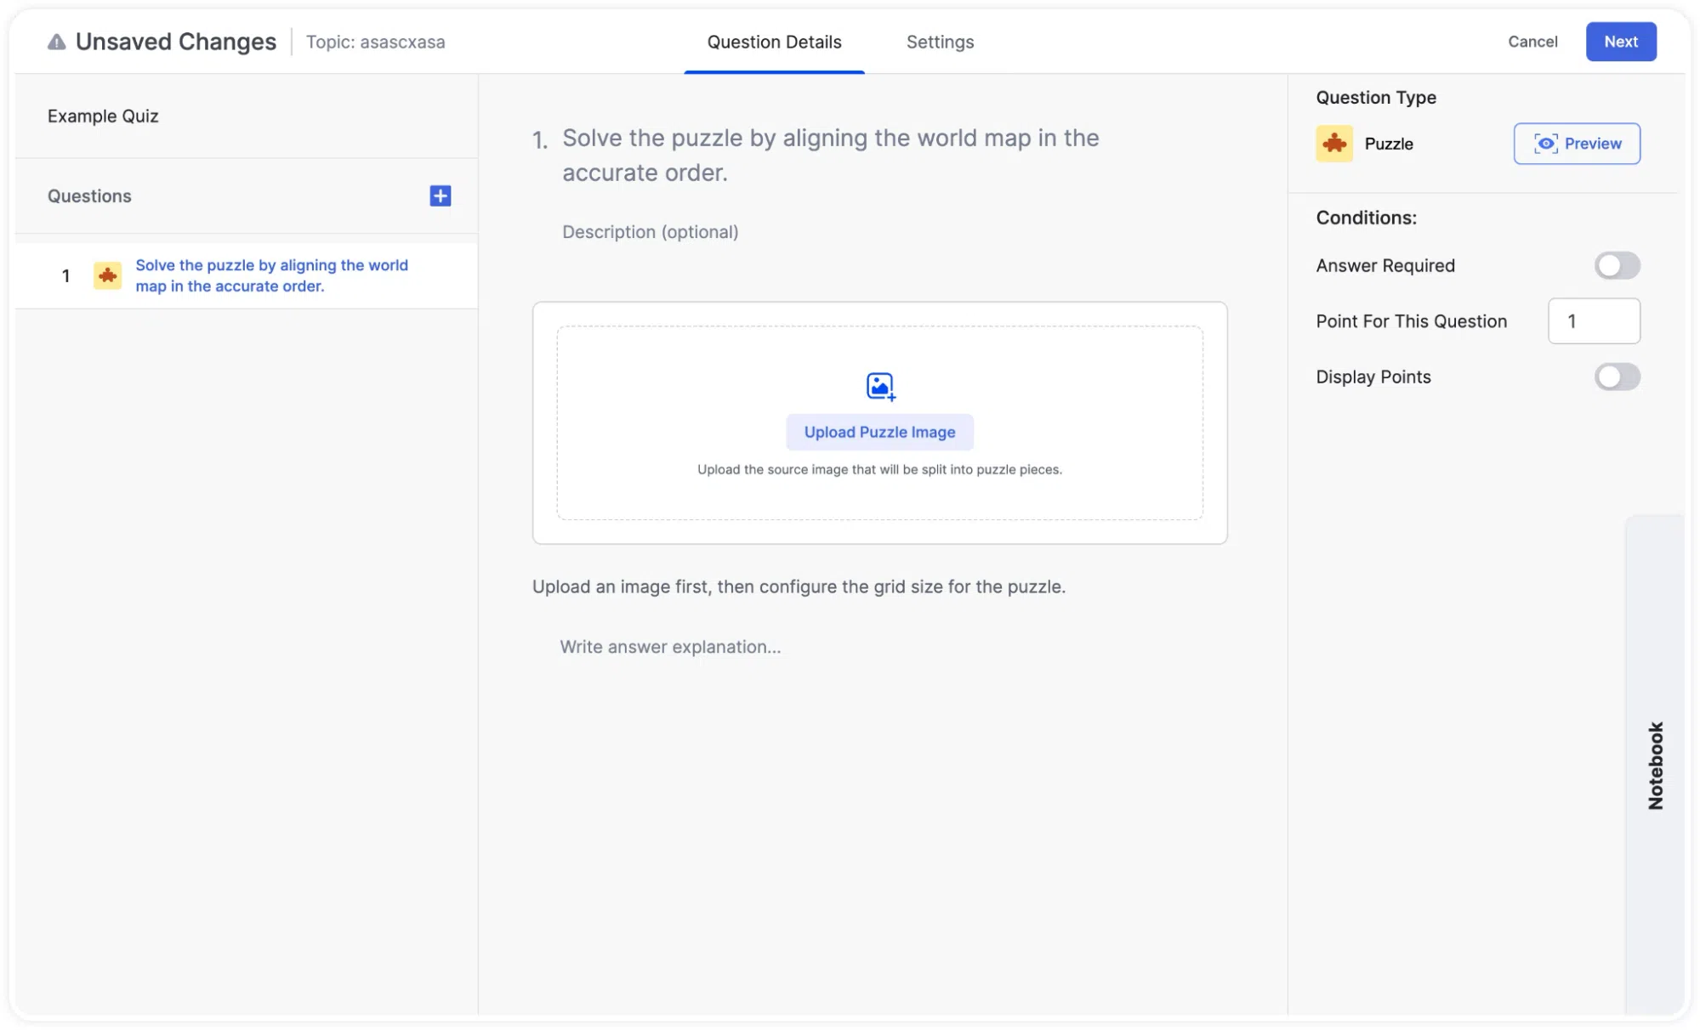Click the Puzzle question type icon
Screen dimensions: 1700x1031
[x=1334, y=144]
